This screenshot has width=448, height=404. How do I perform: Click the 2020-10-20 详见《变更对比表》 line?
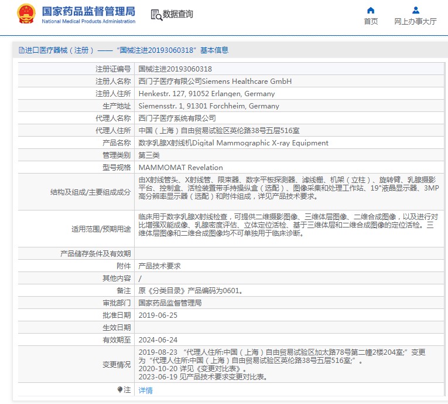point(193,368)
